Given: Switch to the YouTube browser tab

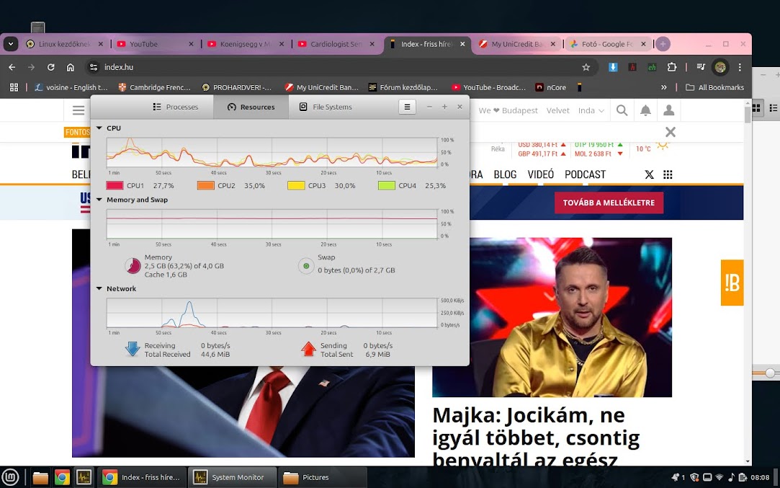Looking at the screenshot, I should (x=155, y=44).
